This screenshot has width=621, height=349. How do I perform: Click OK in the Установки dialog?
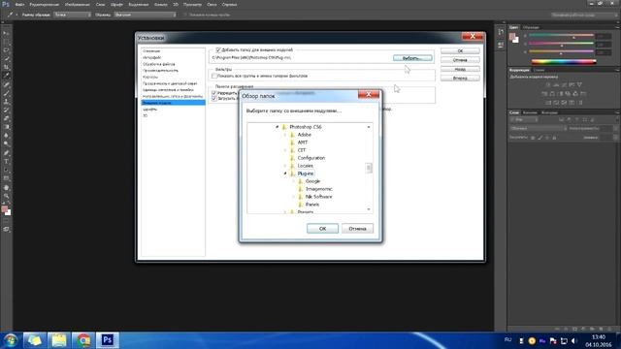460,51
